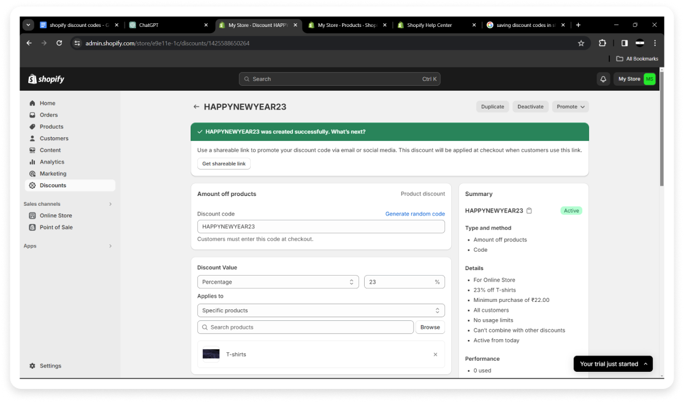684x403 pixels.
Task: Go to Home in sidebar
Action: click(47, 104)
